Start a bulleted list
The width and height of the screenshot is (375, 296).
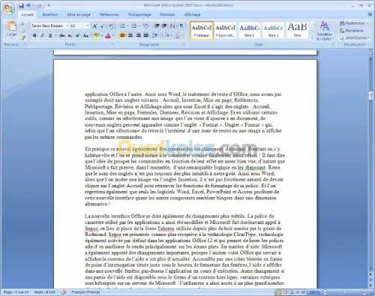click(x=122, y=26)
